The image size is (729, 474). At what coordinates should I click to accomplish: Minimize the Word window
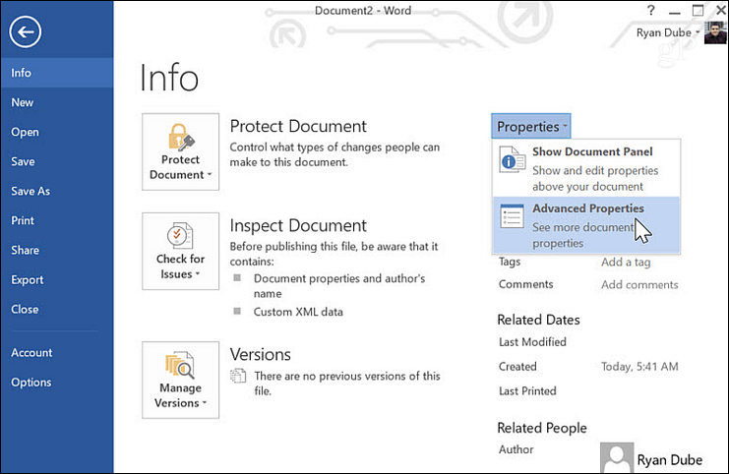[675, 11]
